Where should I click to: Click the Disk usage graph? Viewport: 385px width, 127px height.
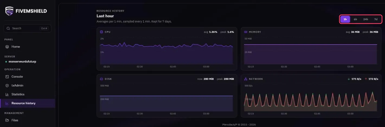166,98
